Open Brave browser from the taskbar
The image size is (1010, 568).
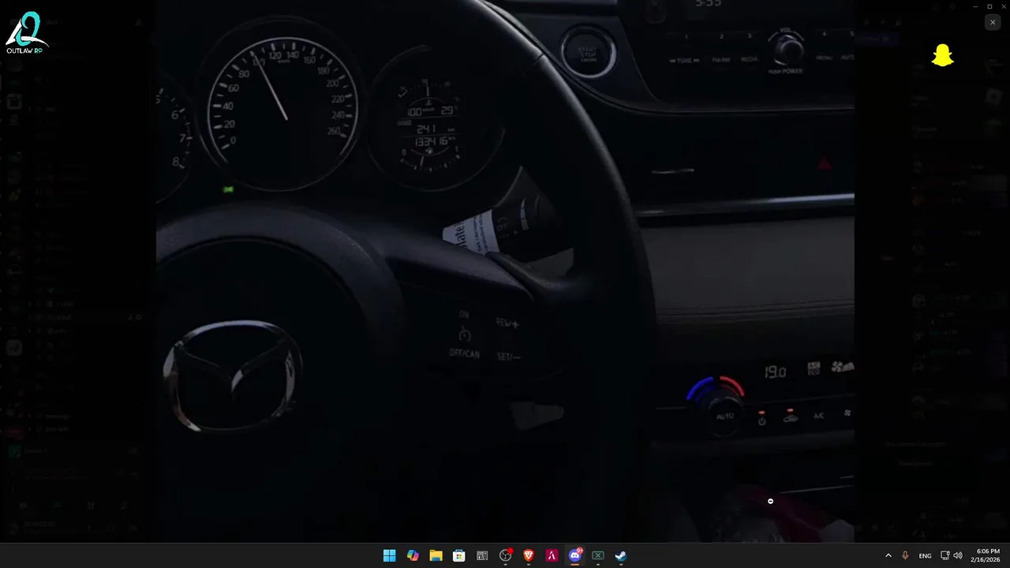point(529,555)
